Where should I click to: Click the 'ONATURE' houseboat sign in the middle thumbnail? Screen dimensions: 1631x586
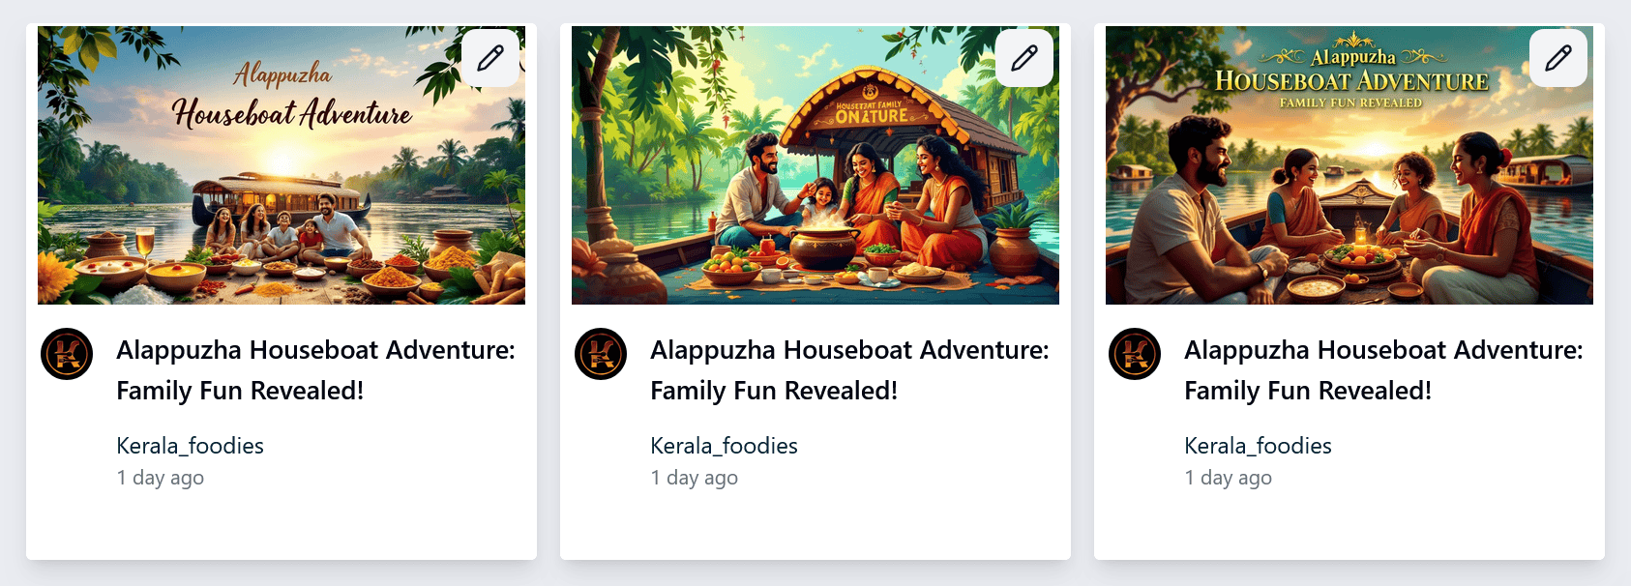(x=872, y=116)
